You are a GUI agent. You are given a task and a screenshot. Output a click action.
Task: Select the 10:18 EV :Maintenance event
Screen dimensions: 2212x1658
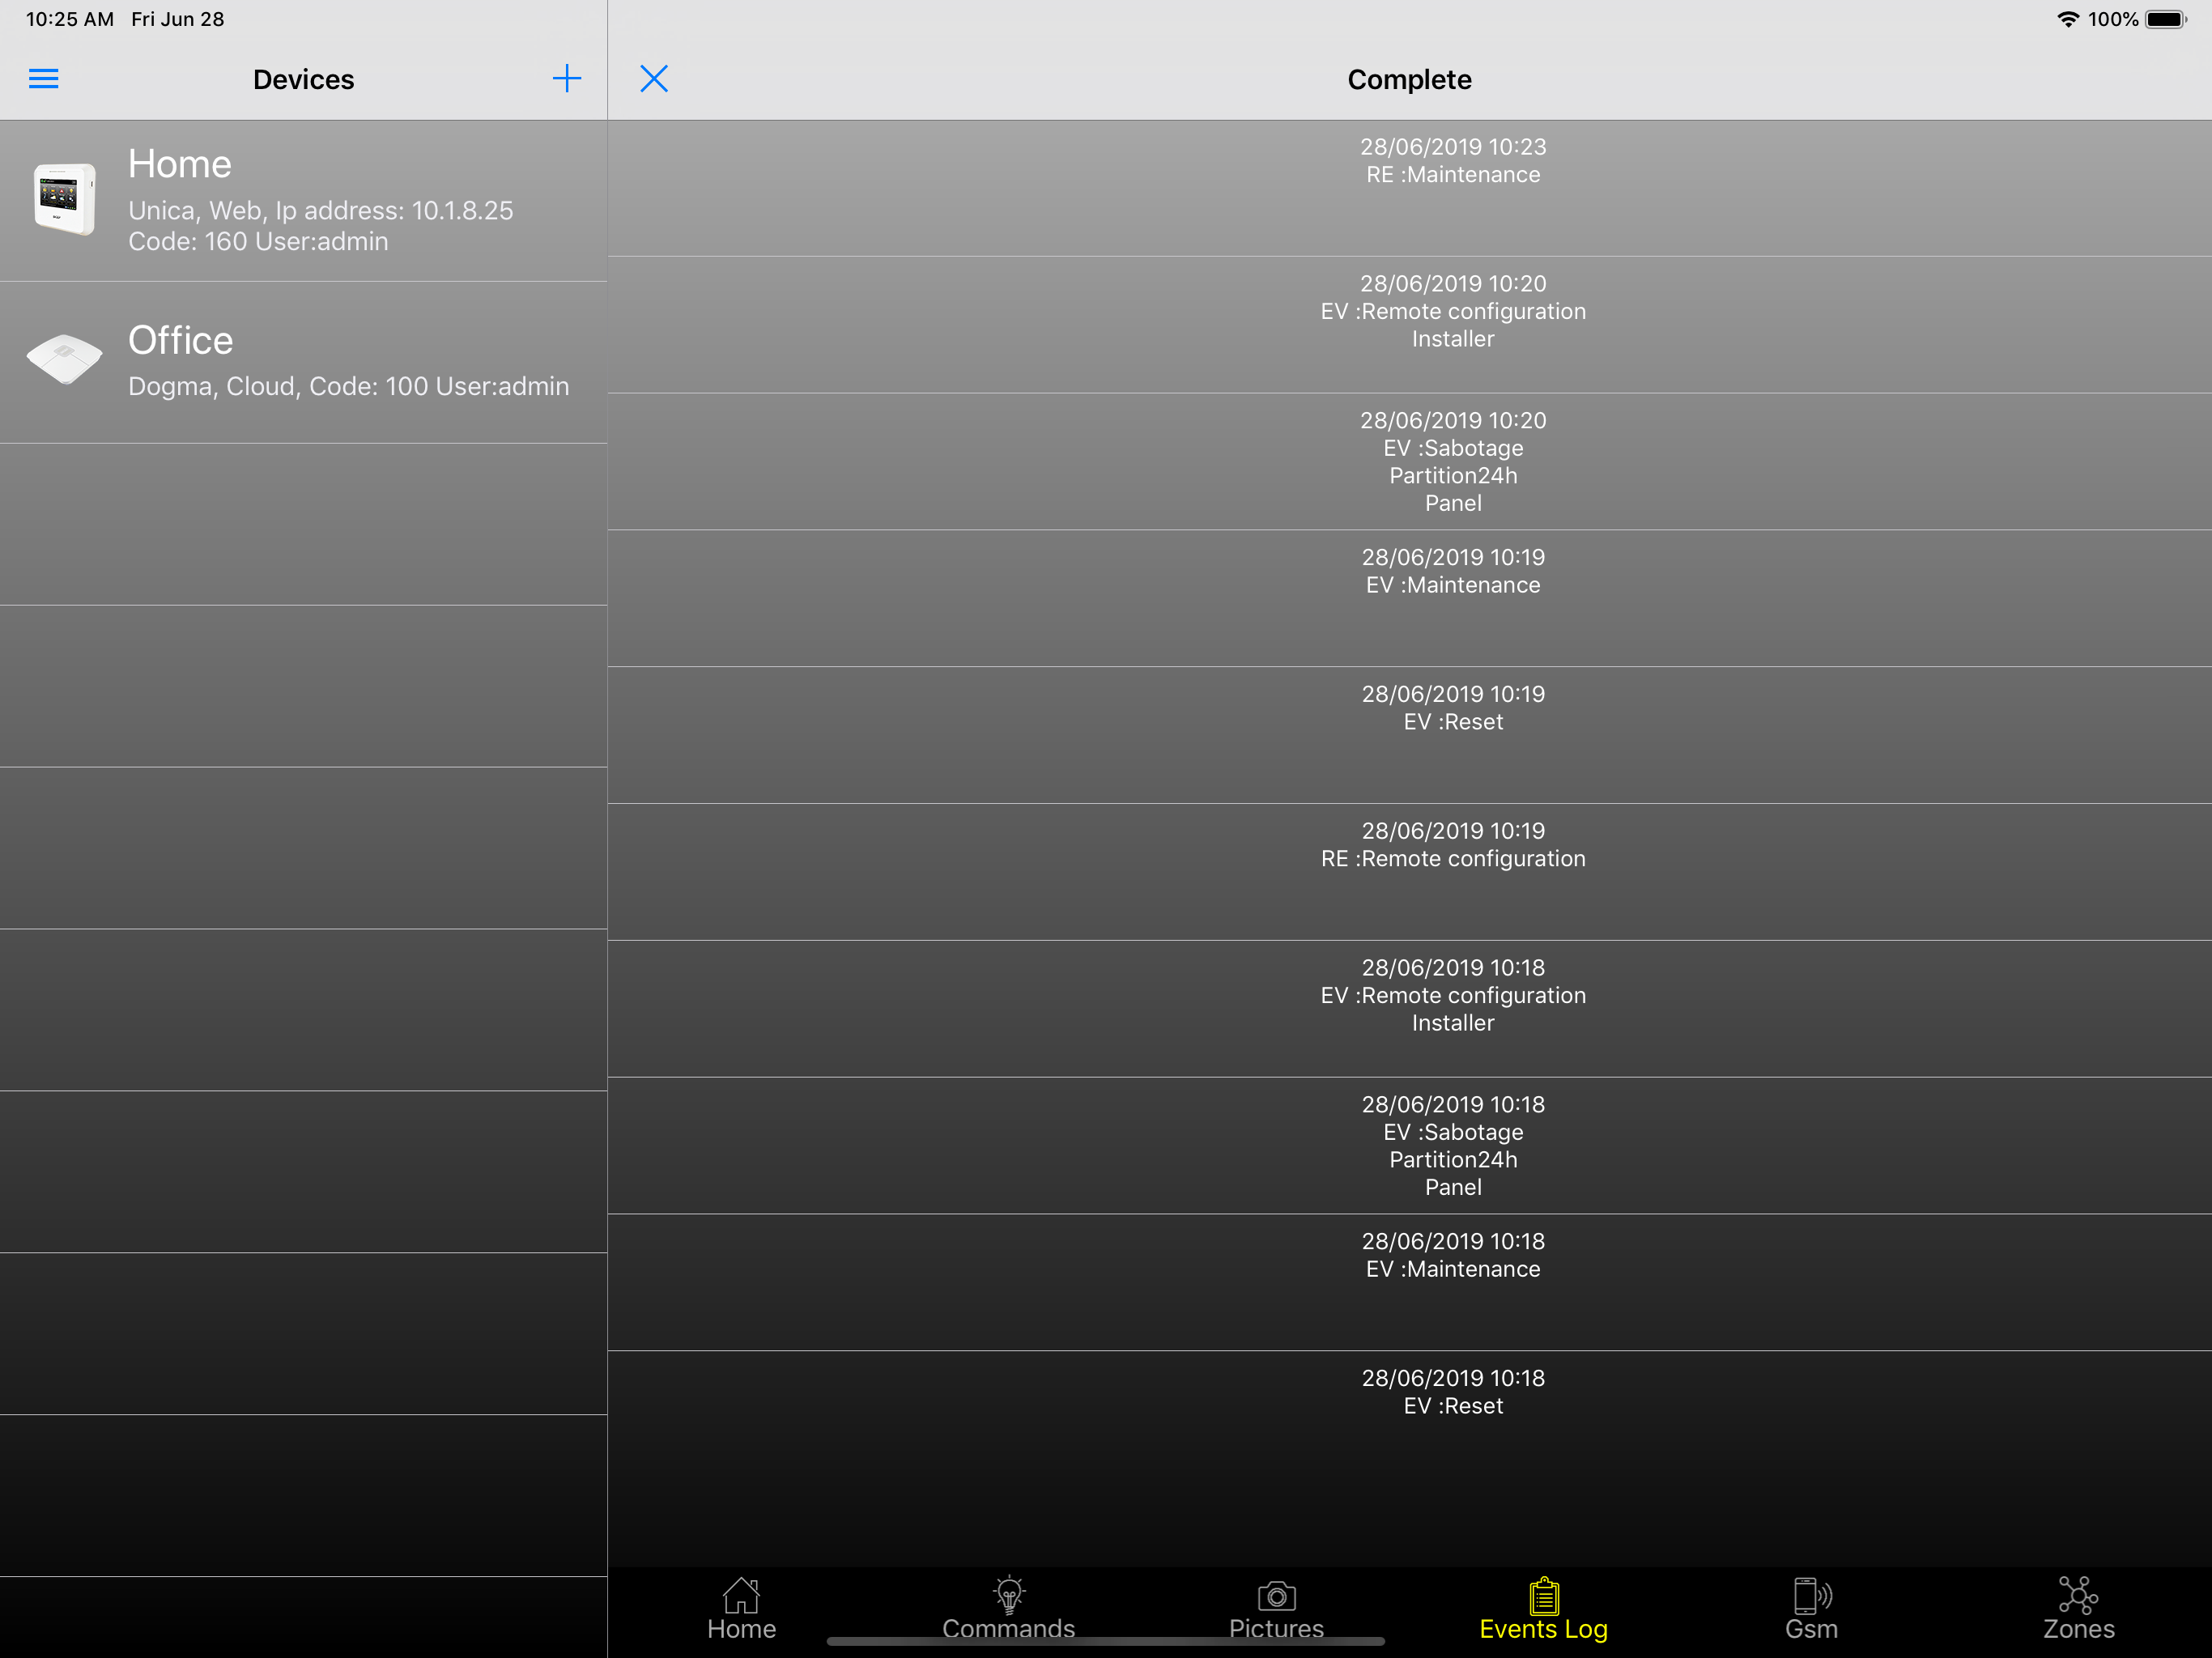[1410, 1283]
